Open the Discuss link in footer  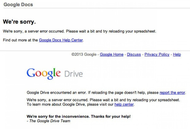click(134, 54)
